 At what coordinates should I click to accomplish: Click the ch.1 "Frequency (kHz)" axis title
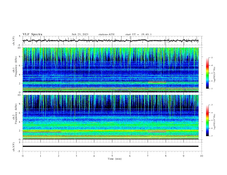(x=16, y=67)
